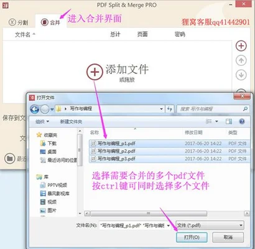Open the 组织 dropdown menu
The image size is (255, 249).
[x=42, y=121]
